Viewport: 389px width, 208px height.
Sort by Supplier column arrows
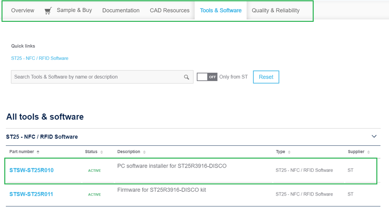pyautogui.click(x=368, y=152)
